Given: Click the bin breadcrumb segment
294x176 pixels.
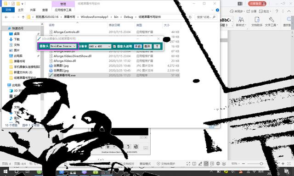Looking at the screenshot, I should pyautogui.click(x=116, y=17).
